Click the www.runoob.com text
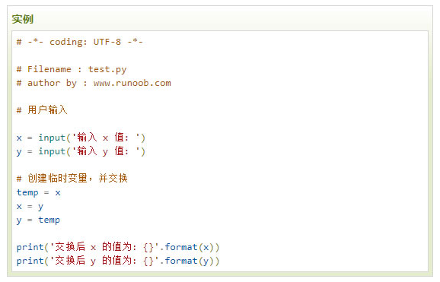The width and height of the screenshot is (440, 282). 132,83
